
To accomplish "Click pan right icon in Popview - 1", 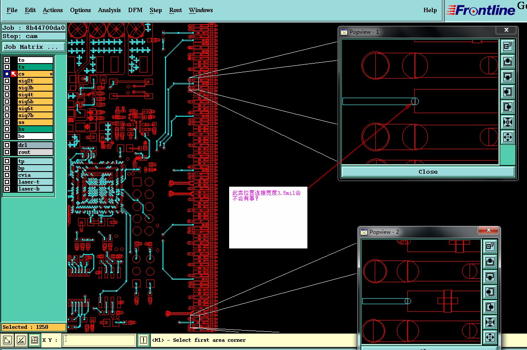I will [508, 107].
